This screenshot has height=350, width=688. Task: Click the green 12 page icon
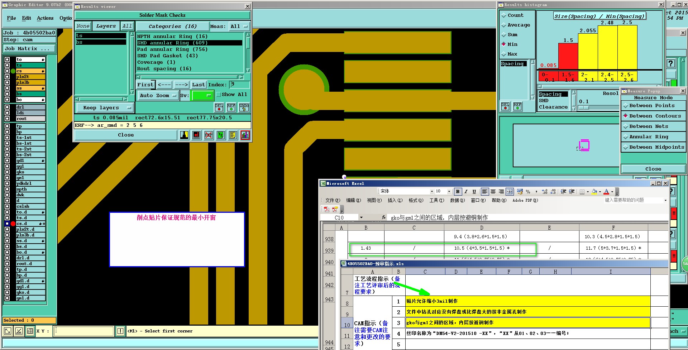tap(221, 135)
